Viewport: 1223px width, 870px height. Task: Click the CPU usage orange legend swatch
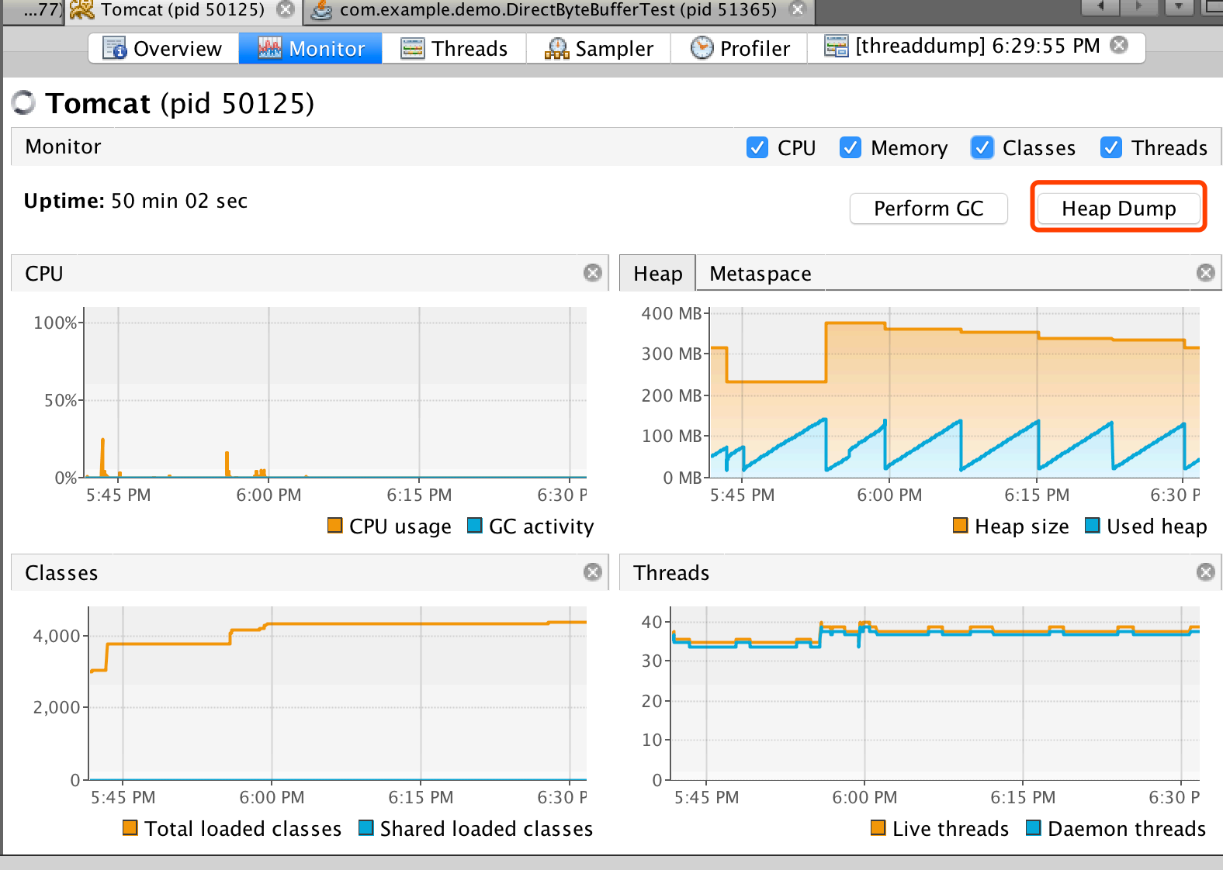335,526
